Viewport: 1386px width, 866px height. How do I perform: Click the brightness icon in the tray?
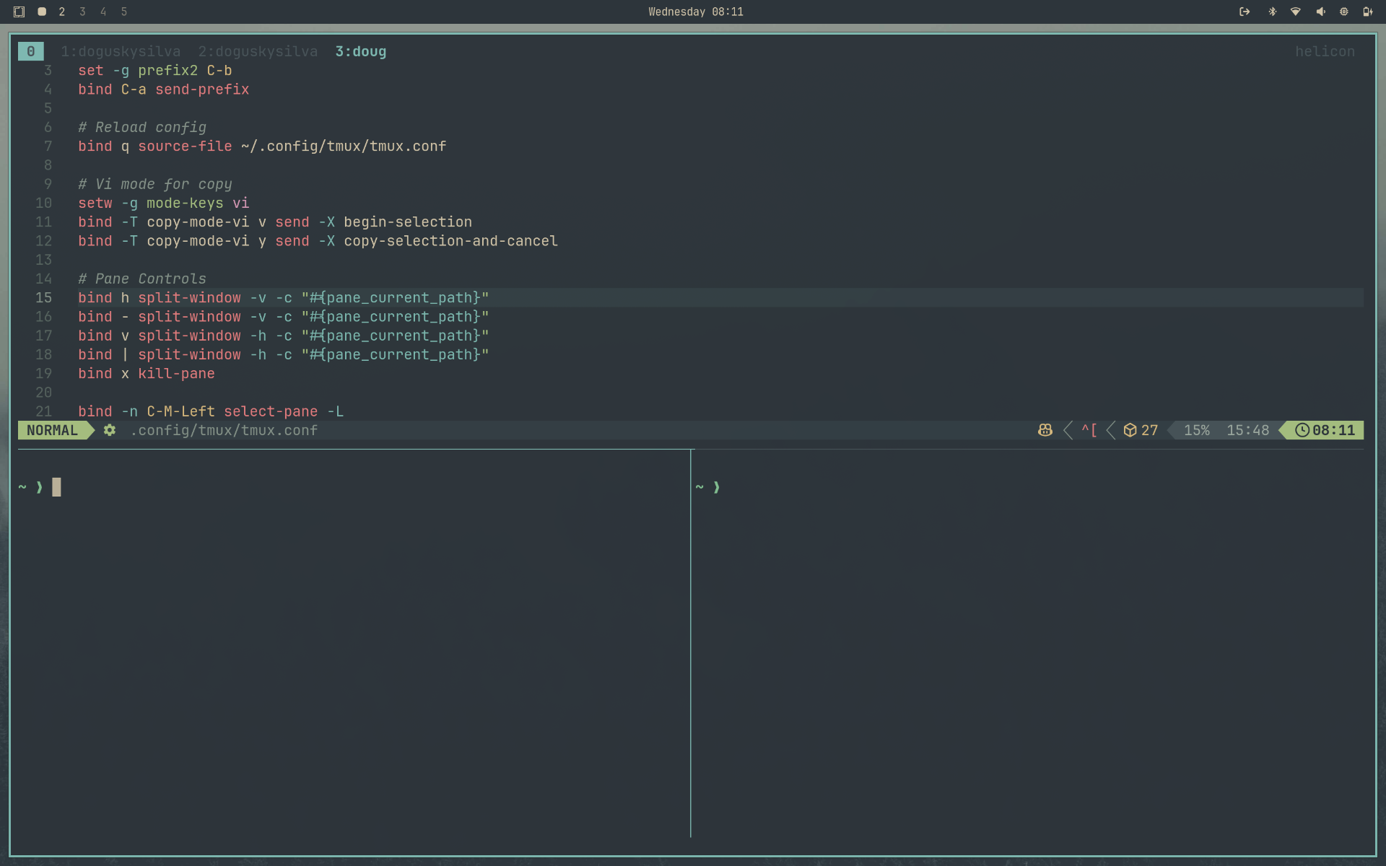[x=1344, y=12]
